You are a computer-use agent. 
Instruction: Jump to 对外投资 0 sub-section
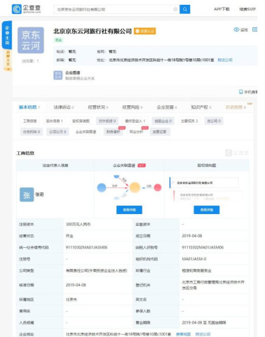click(x=107, y=121)
